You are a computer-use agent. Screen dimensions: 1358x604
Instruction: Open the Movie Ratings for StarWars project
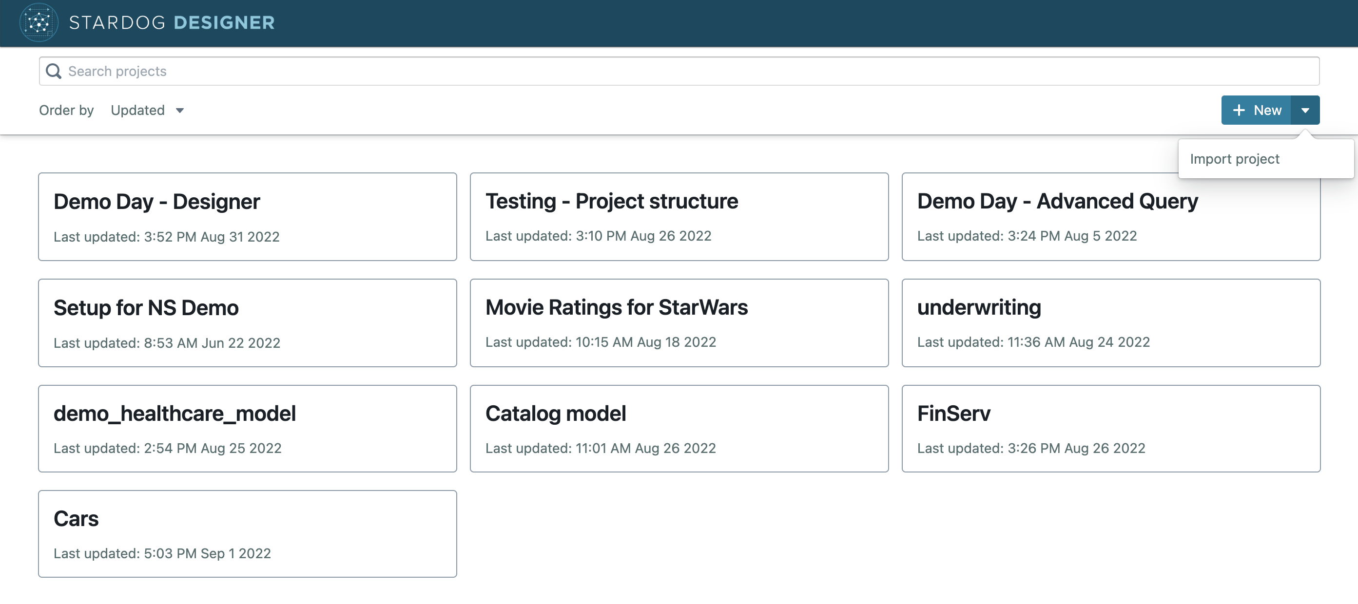[x=679, y=323]
